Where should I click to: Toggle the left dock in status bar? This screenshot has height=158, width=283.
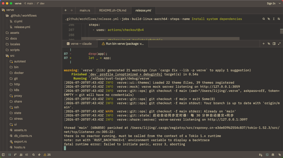coord(3,155)
